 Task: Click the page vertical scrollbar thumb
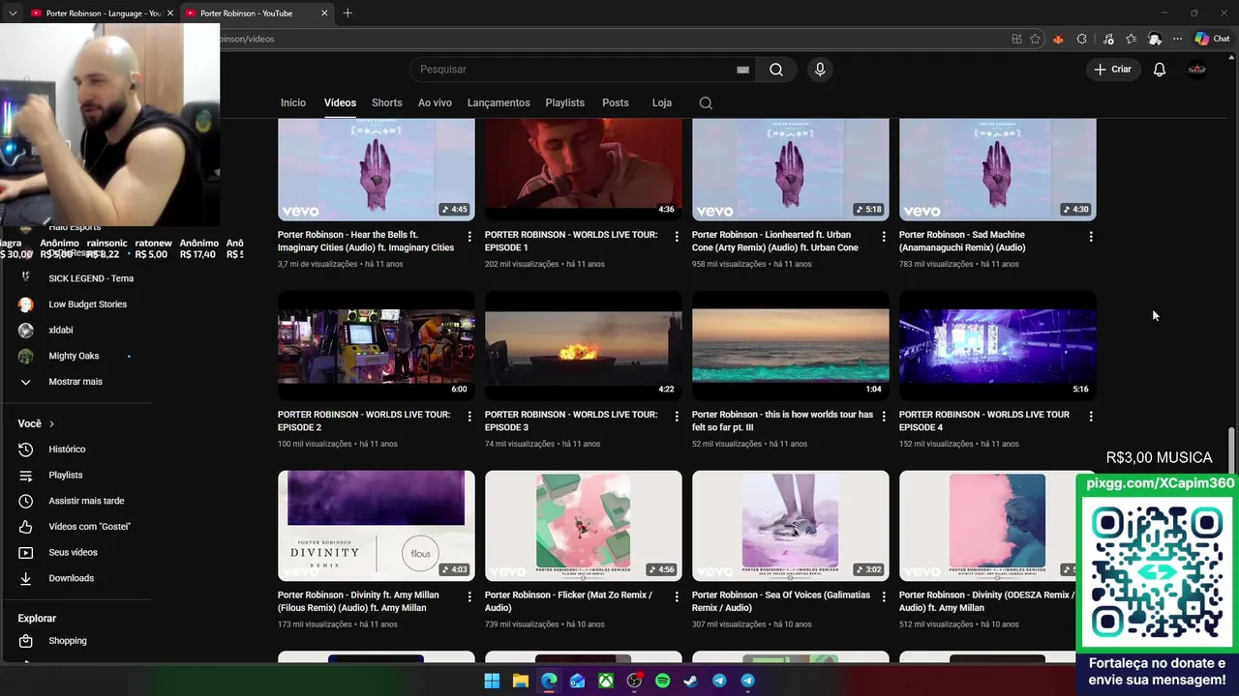click(1232, 450)
